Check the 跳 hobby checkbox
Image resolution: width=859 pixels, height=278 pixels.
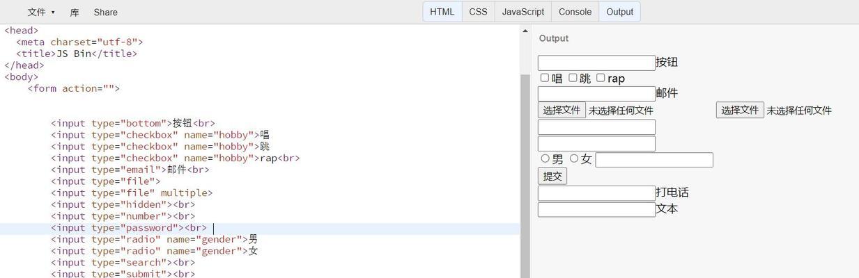573,78
